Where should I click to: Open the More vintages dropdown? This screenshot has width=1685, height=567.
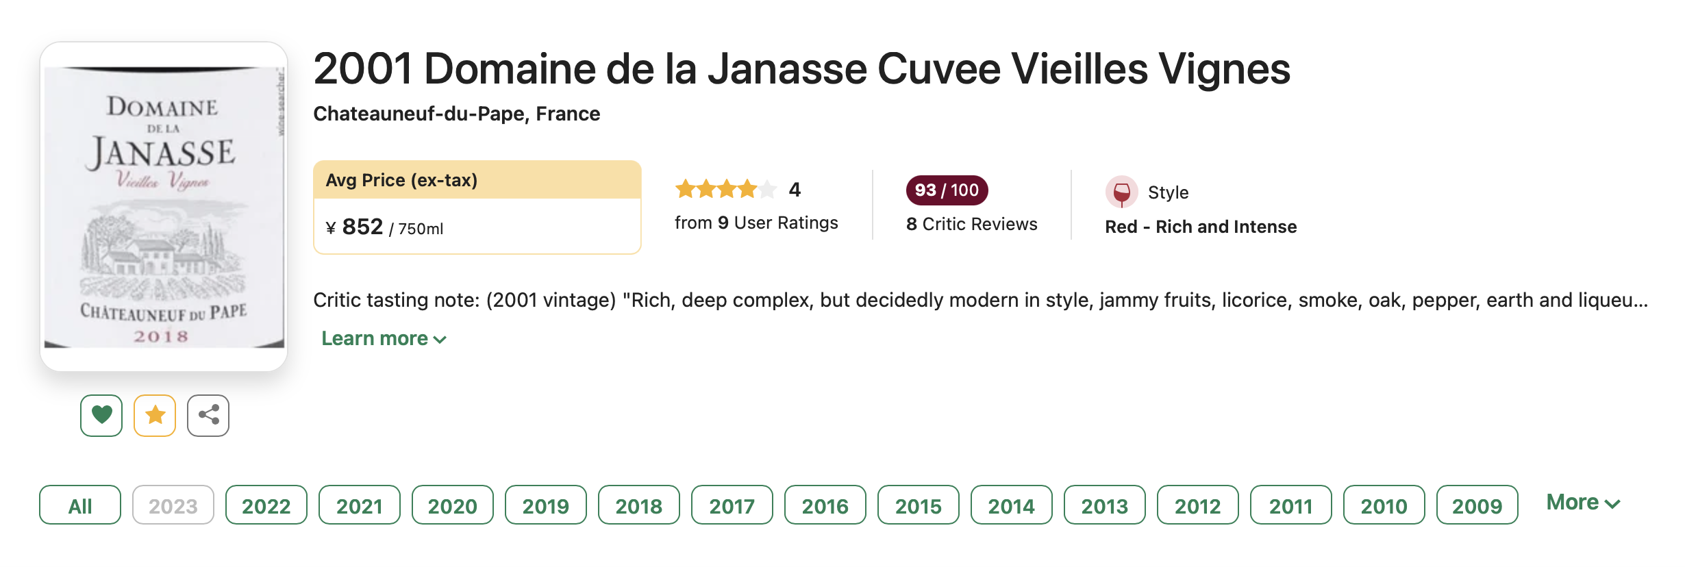click(x=1583, y=503)
